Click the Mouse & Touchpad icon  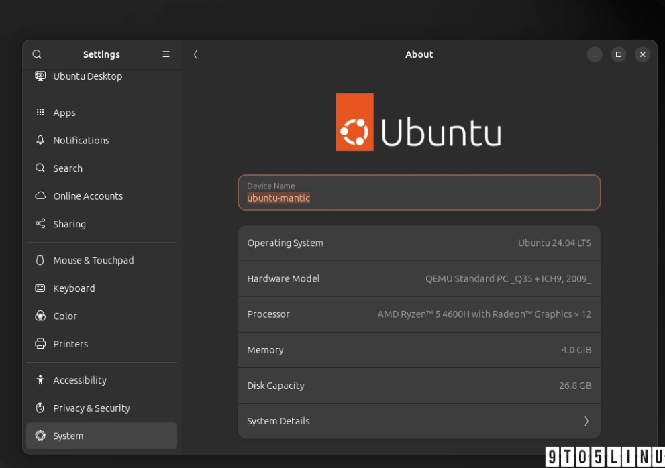point(40,260)
